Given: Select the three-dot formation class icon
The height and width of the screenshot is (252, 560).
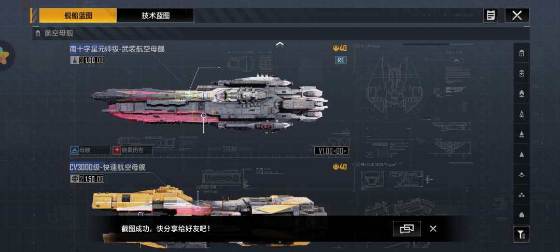Looking at the screenshot, I should point(522,194).
